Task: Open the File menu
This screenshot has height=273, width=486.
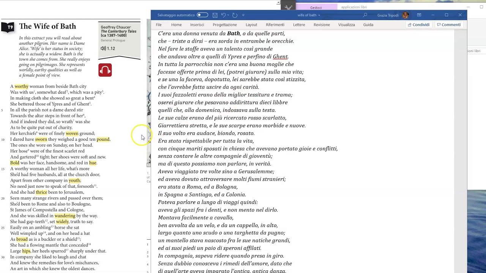Action: pos(159,25)
